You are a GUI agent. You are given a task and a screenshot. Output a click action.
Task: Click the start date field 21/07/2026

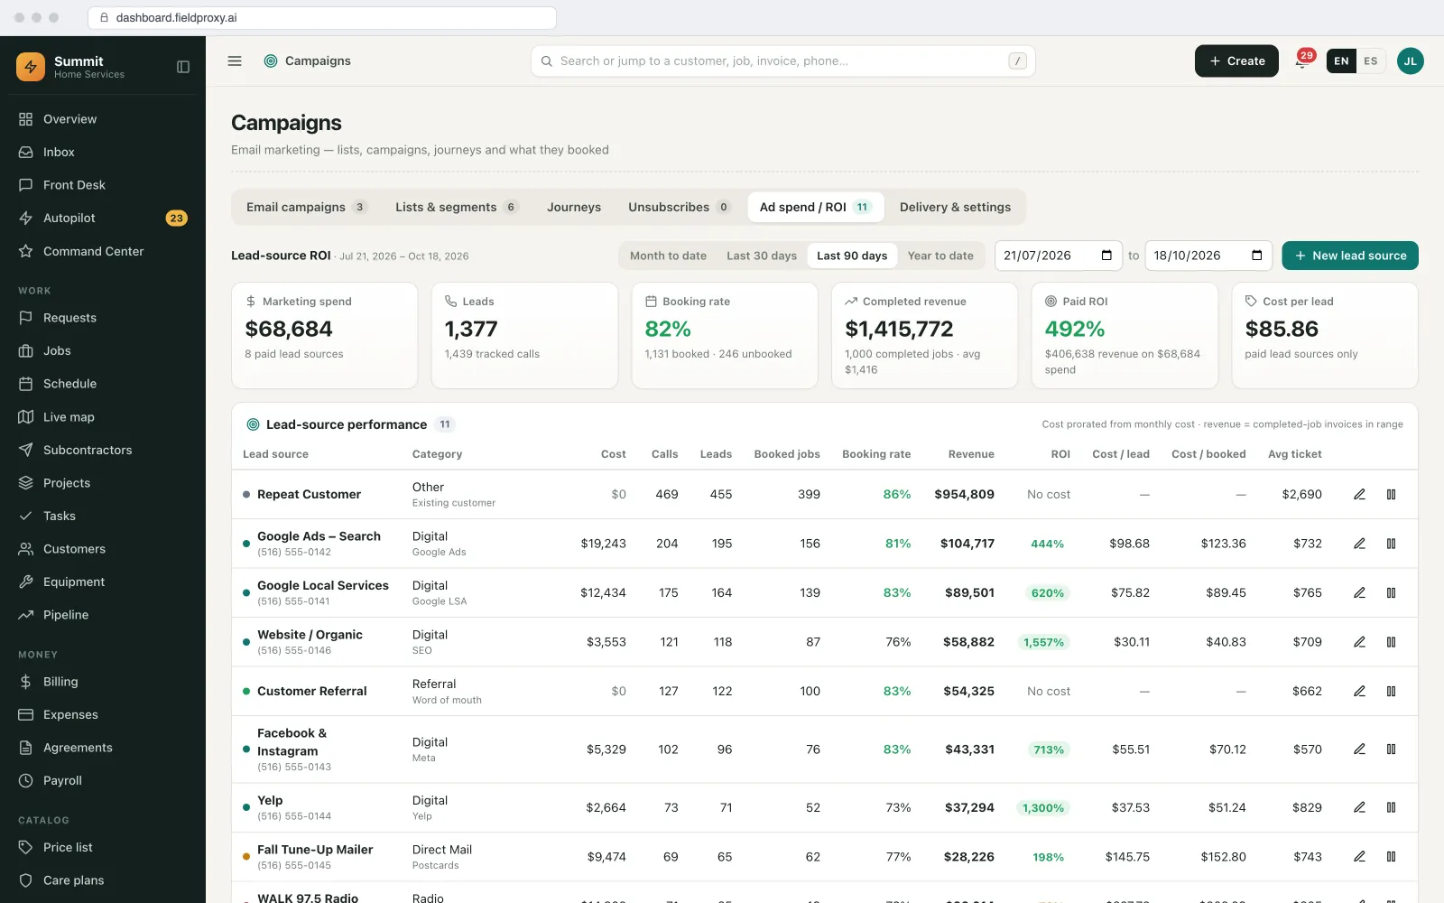tap(1058, 256)
